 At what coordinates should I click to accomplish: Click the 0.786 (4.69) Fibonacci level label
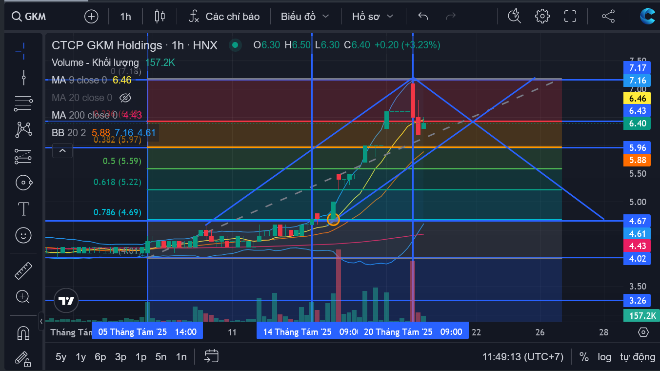pyautogui.click(x=117, y=212)
